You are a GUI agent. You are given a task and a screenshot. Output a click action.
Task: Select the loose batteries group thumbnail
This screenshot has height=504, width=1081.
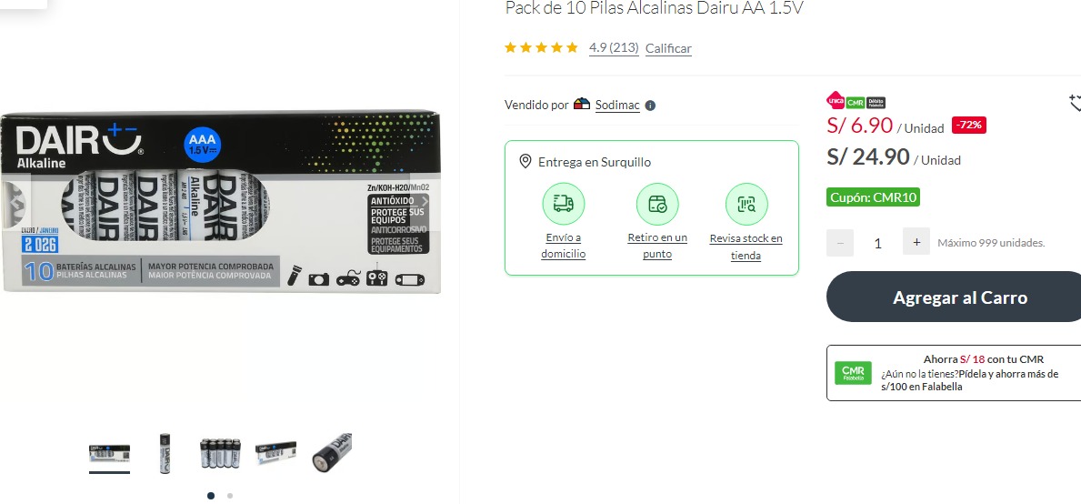[221, 453]
